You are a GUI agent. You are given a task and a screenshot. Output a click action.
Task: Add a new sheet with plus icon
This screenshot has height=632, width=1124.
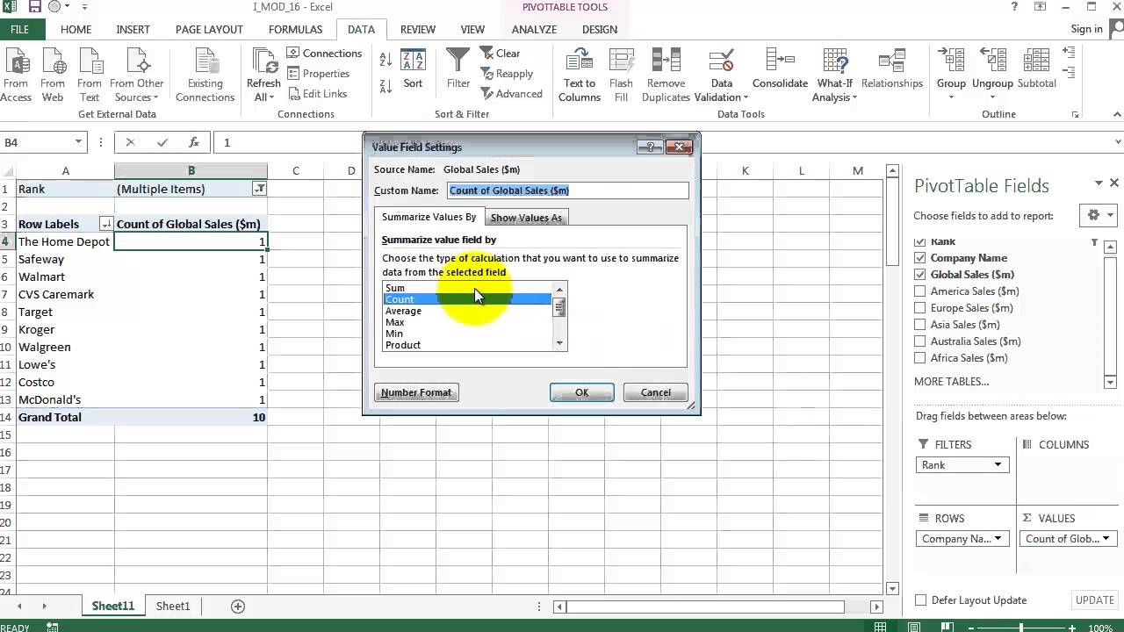(x=237, y=607)
